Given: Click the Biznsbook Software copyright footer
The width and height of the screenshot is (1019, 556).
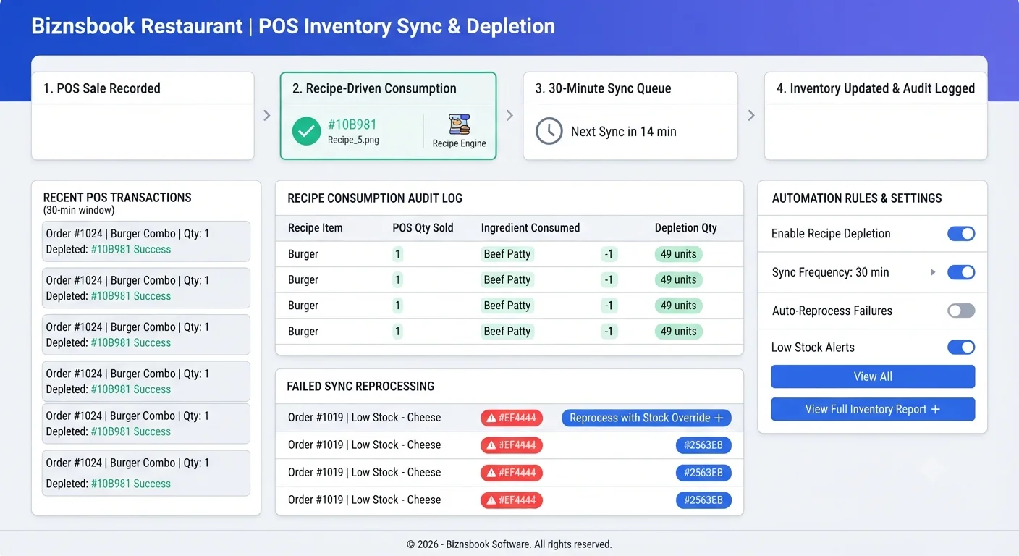Looking at the screenshot, I should (509, 544).
